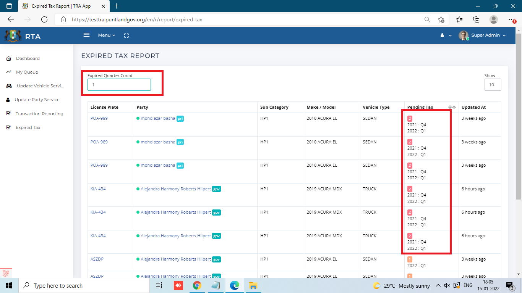Click the RTA logo emblem
This screenshot has width=522, height=293.
click(13, 36)
